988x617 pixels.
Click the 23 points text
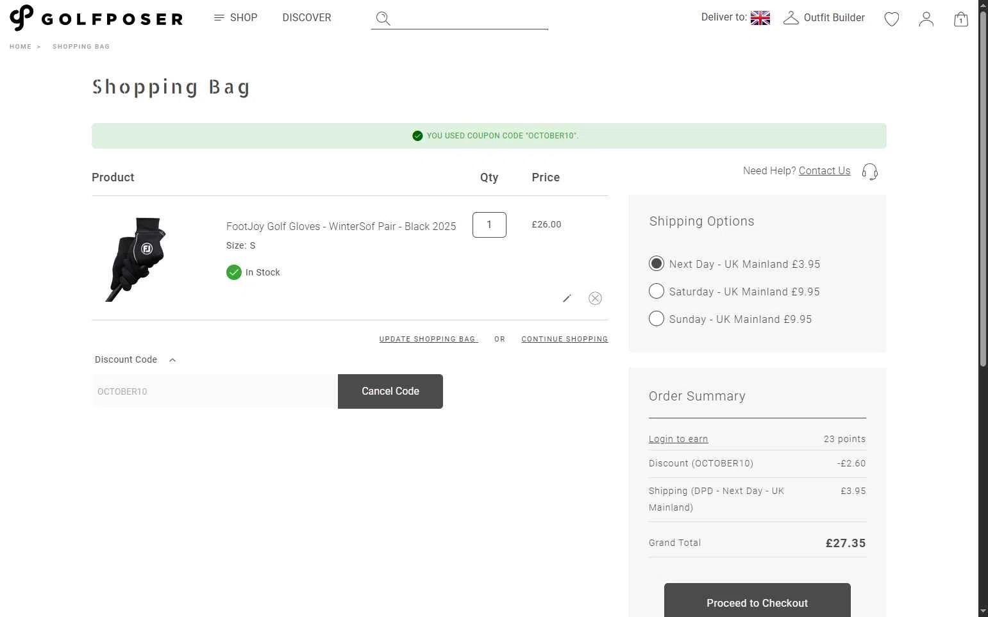[844, 439]
